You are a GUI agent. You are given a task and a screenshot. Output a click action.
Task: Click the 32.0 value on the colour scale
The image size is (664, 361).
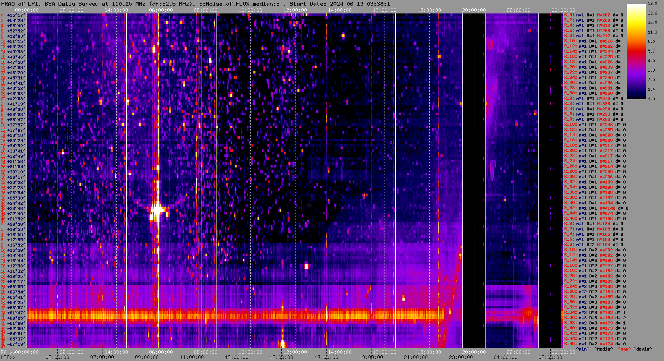coord(652,3)
